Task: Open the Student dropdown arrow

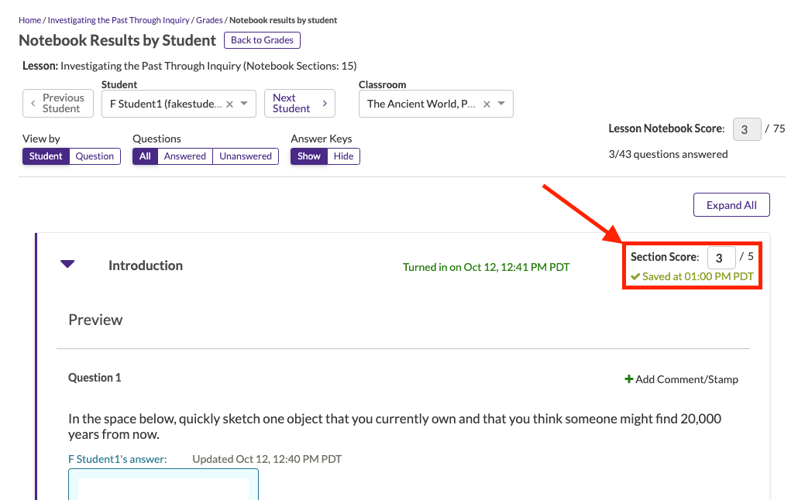Action: pyautogui.click(x=244, y=104)
